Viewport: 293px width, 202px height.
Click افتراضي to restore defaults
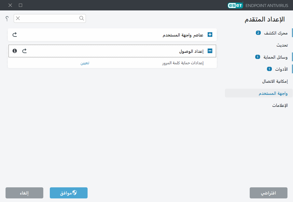[269, 193]
